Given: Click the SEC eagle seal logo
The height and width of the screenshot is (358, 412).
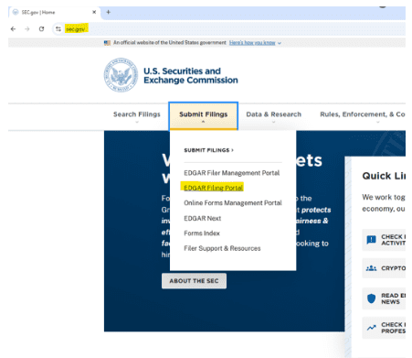Looking at the screenshot, I should [121, 75].
